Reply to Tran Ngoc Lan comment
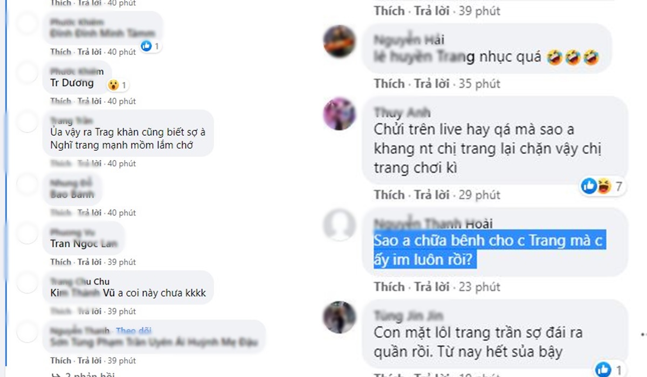This screenshot has width=647, height=377. (90, 262)
